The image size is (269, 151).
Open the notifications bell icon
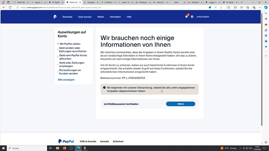click(186, 17)
